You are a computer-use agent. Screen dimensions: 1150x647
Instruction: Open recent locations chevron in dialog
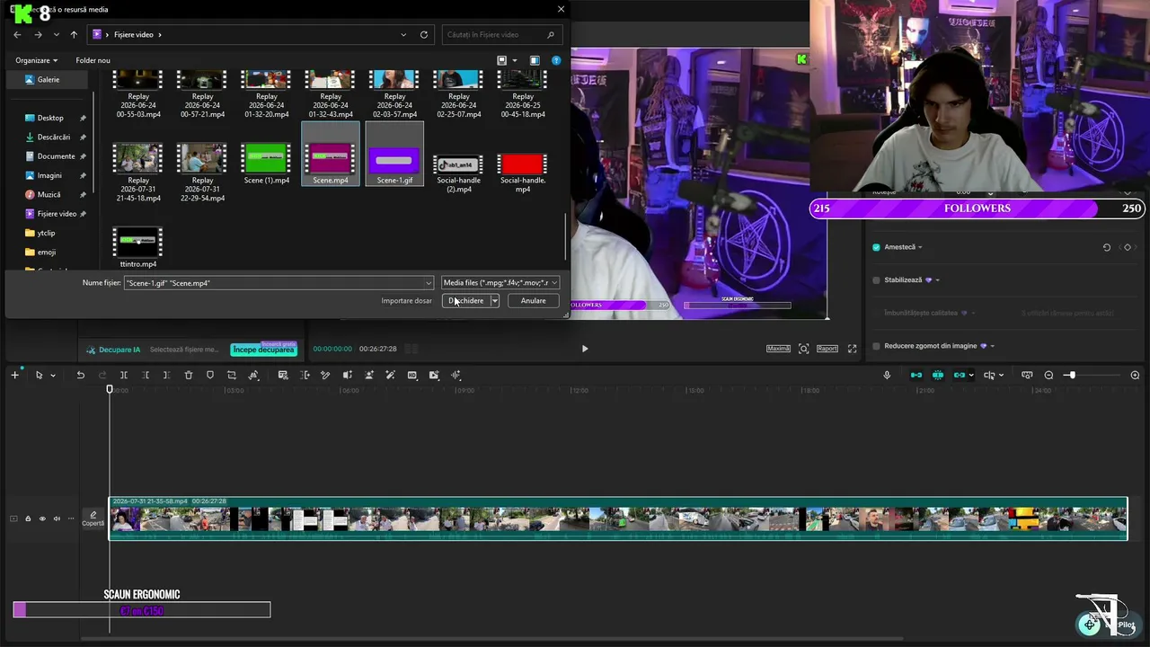coord(56,35)
